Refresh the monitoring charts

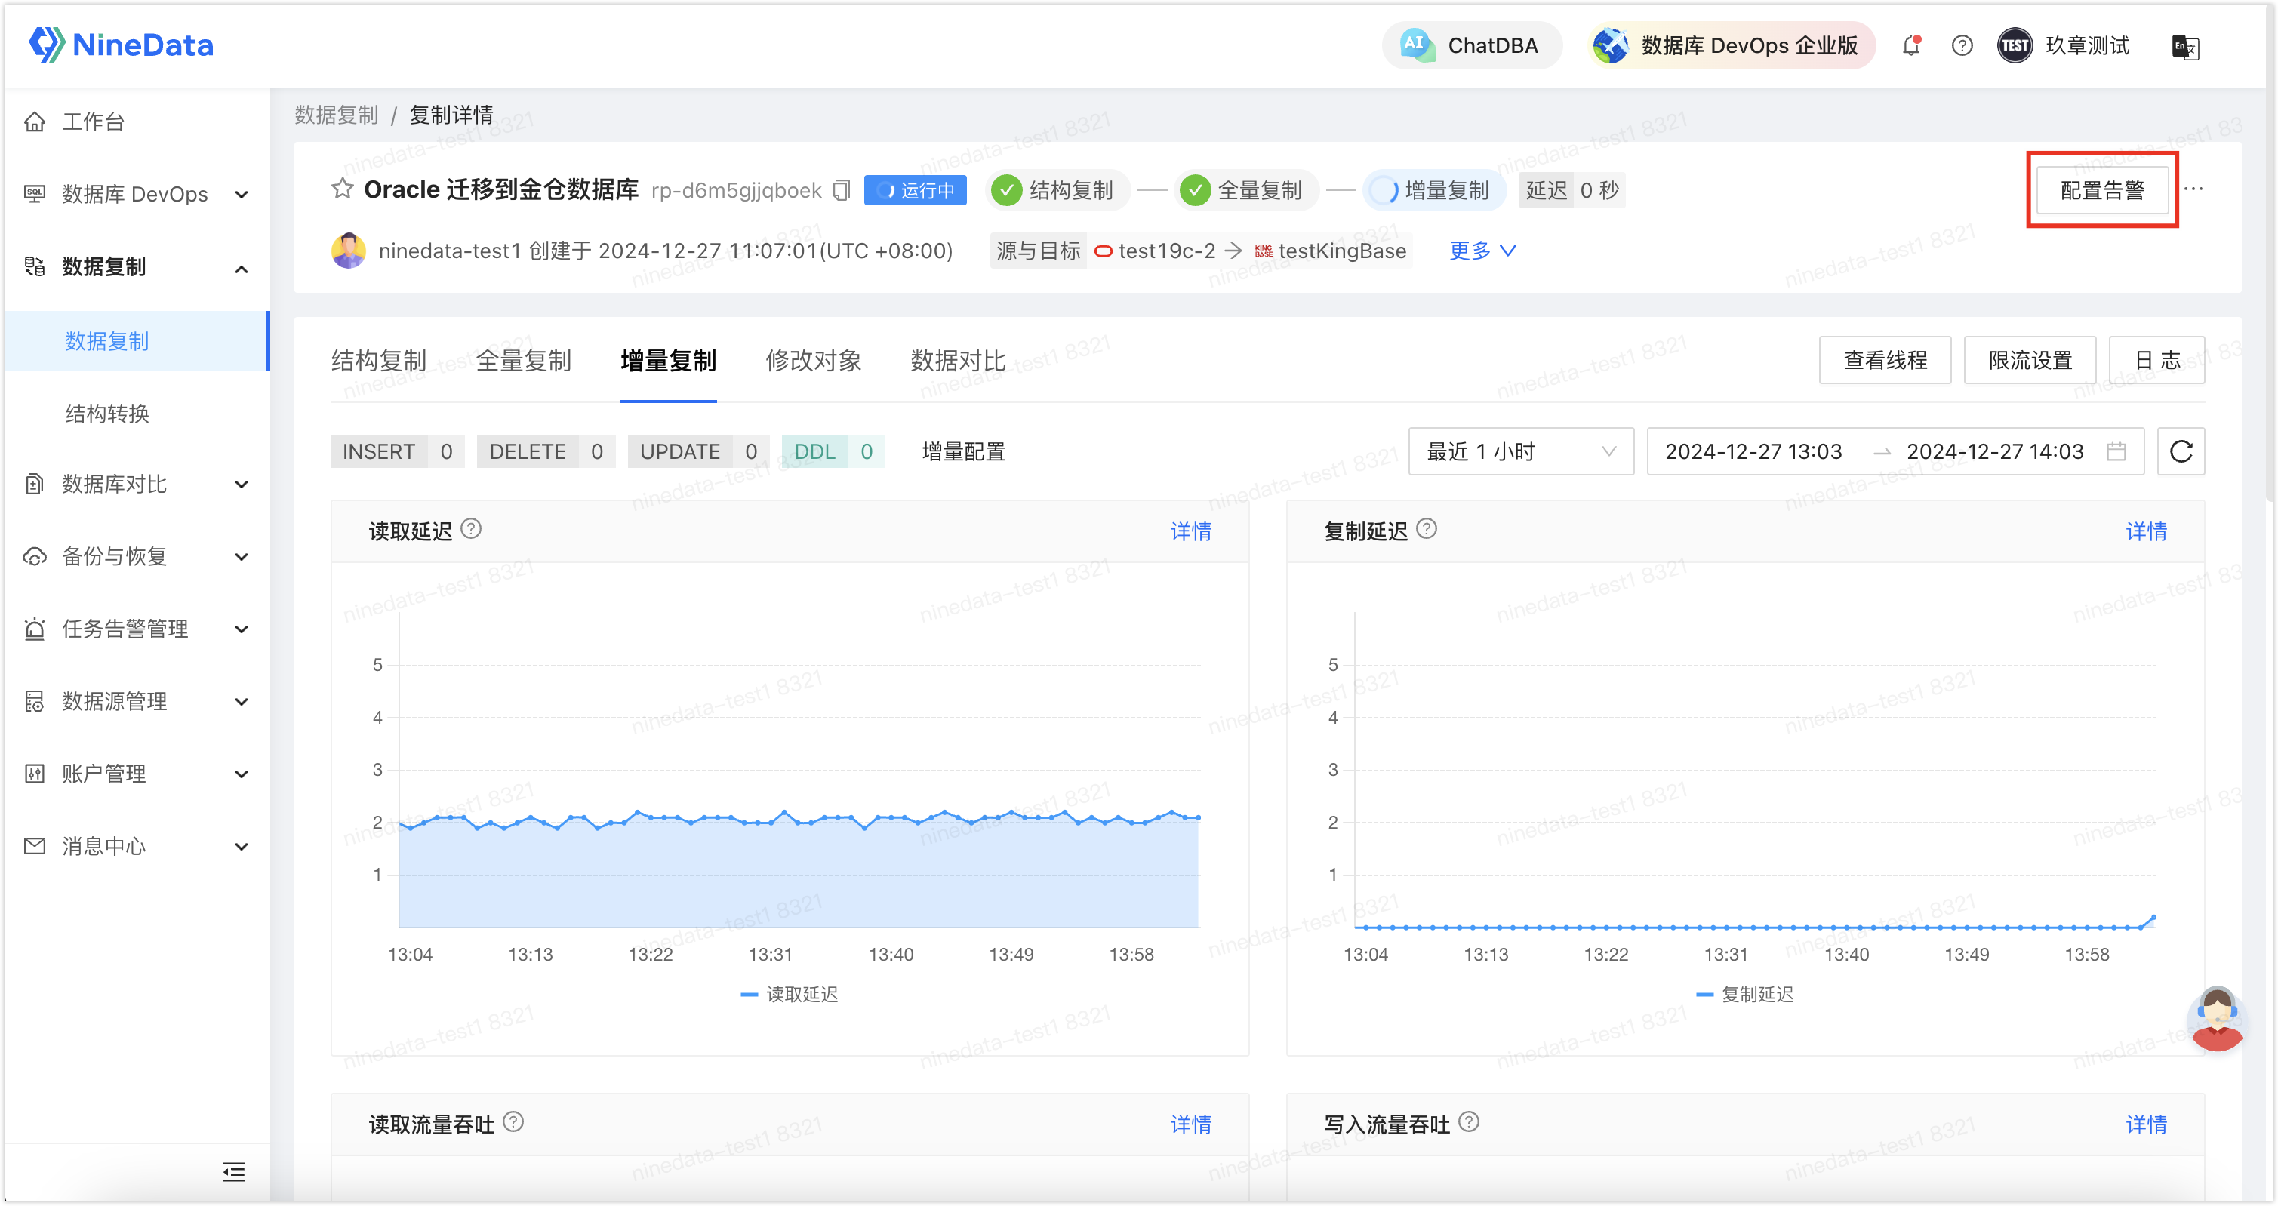(x=2181, y=452)
